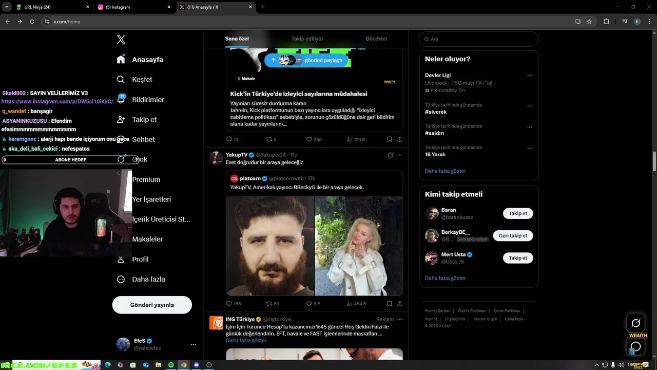The width and height of the screenshot is (657, 370).
Task: Open platcorn quoted post author
Action: 250,178
